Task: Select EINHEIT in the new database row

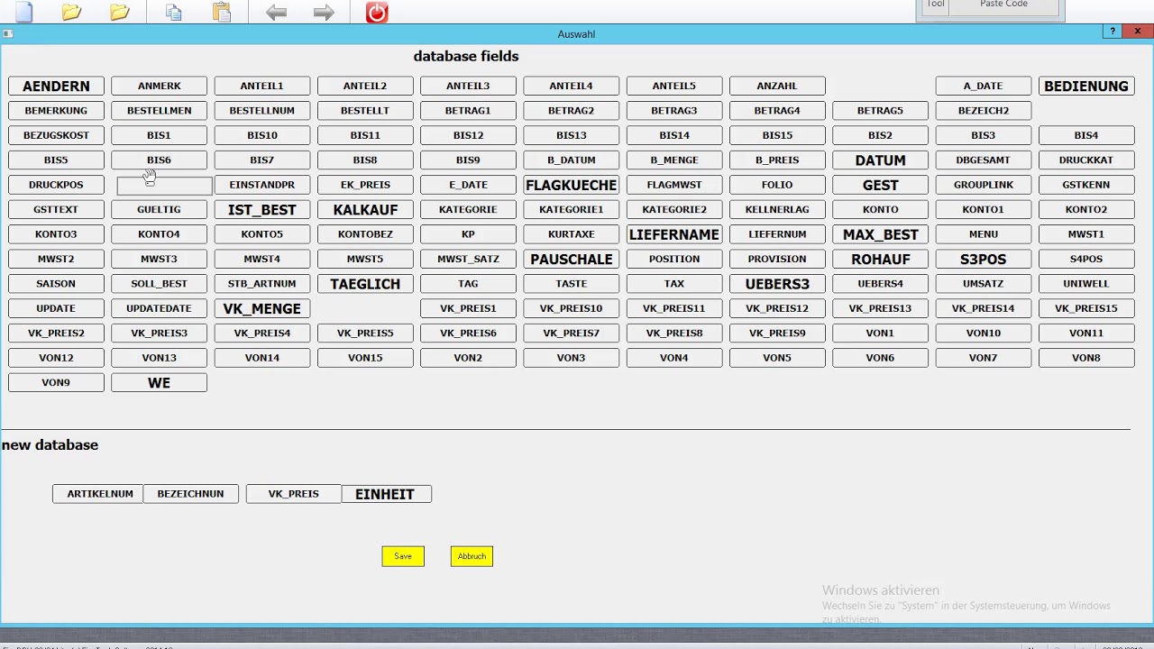Action: (x=385, y=494)
